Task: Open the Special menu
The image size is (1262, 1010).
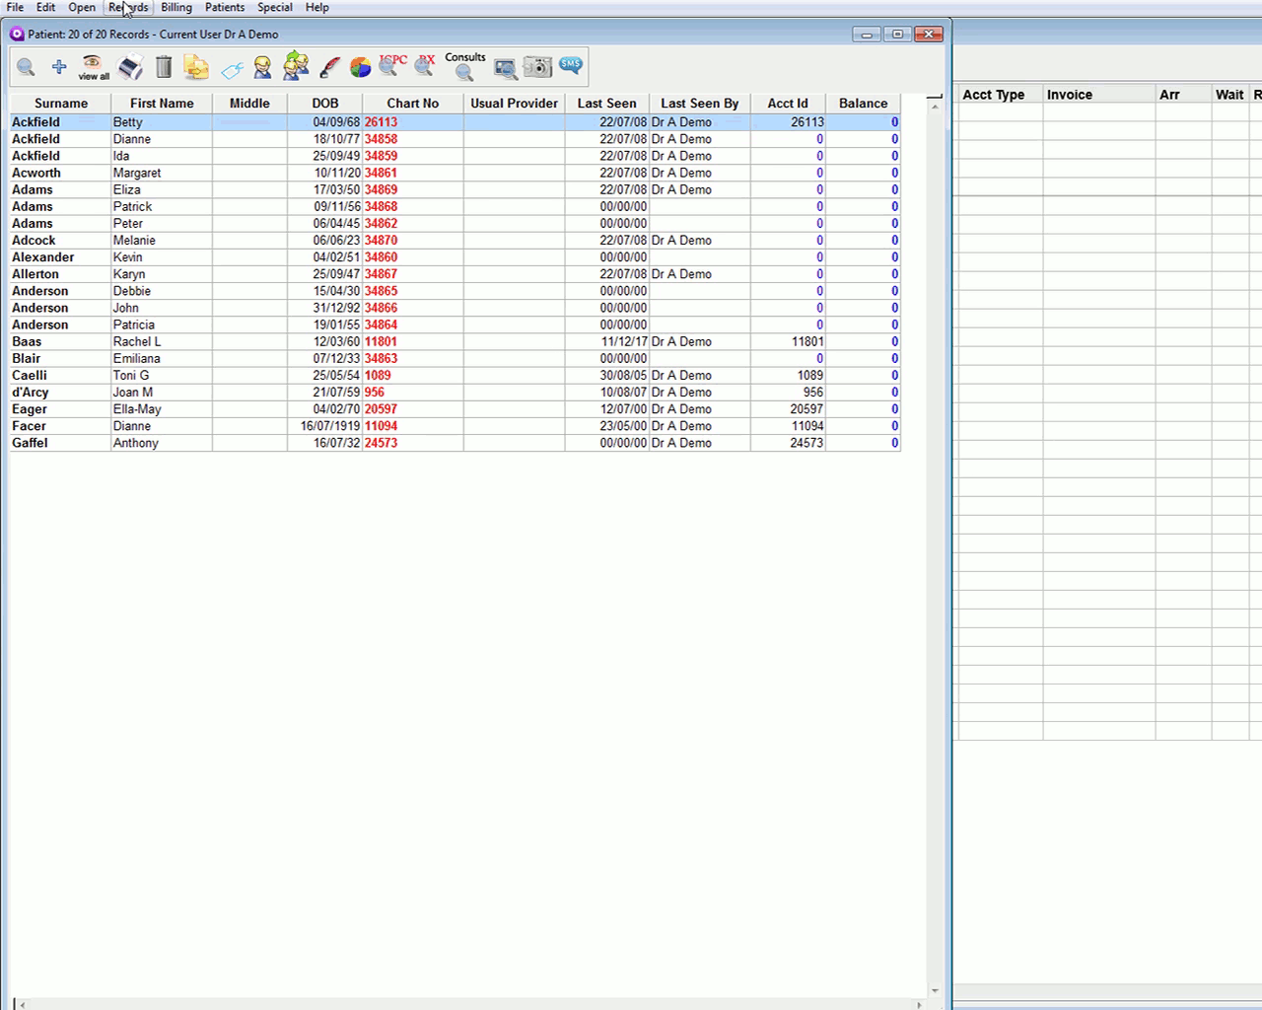Action: click(x=275, y=7)
